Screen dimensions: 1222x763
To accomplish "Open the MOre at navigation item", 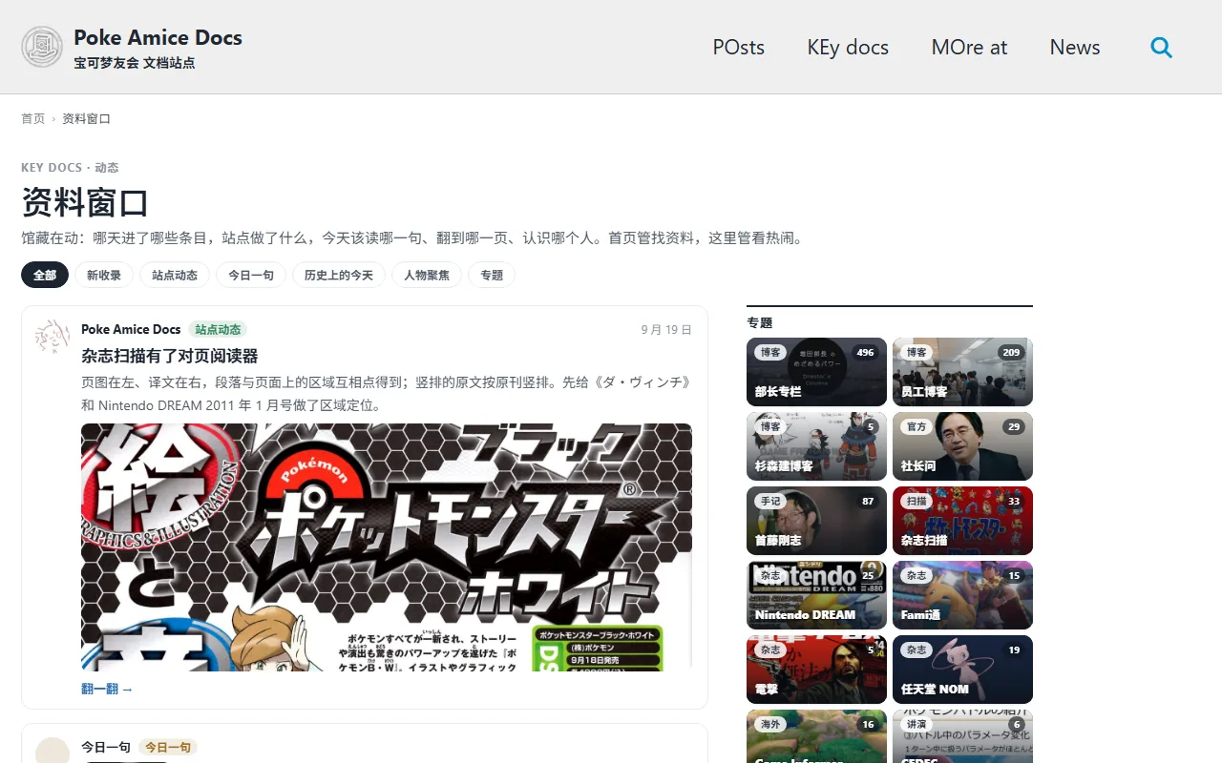I will point(969,47).
